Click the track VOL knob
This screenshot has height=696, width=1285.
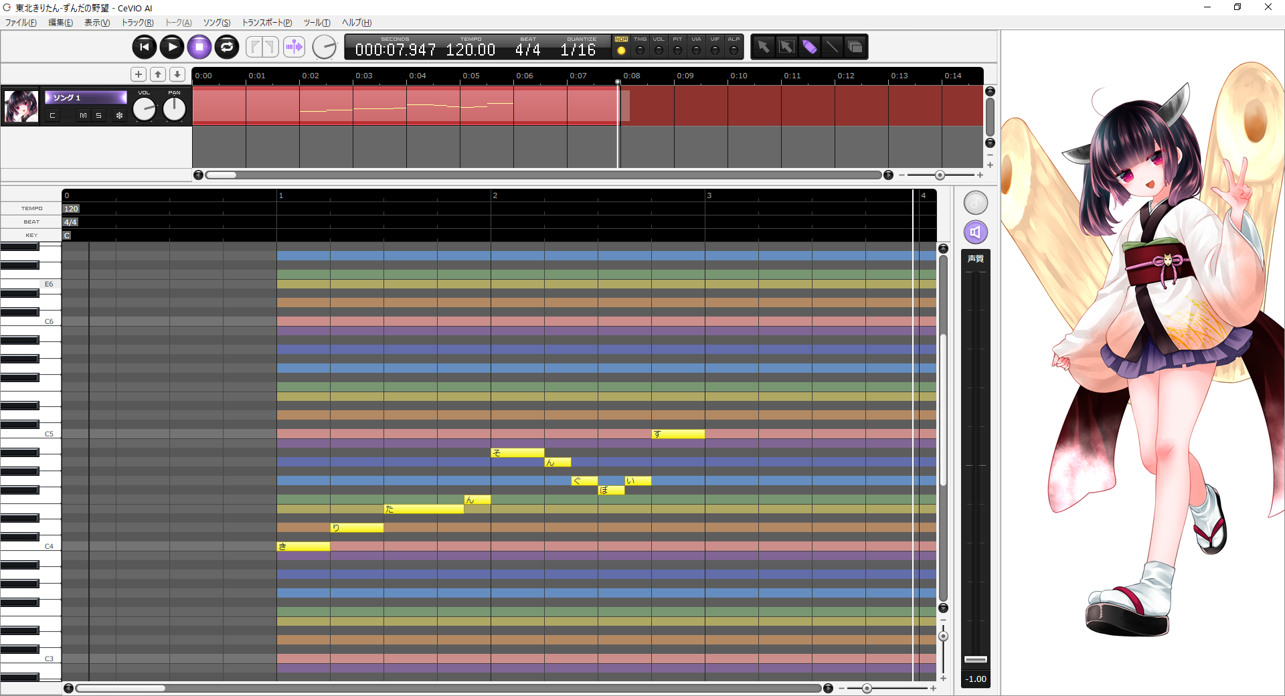point(144,109)
